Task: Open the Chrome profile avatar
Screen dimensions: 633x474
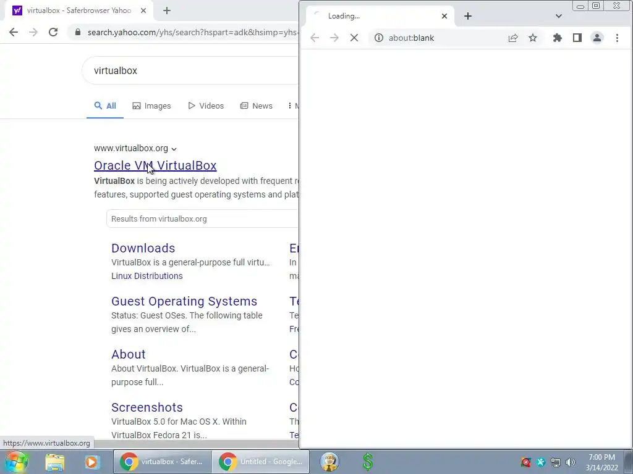Action: pyautogui.click(x=597, y=38)
